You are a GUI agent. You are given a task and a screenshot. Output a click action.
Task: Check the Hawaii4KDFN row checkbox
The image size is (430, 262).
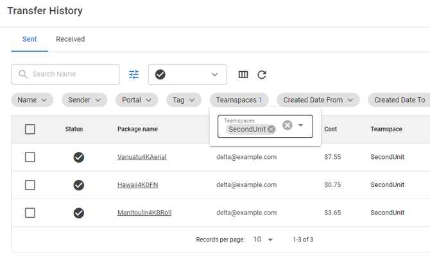tap(30, 185)
